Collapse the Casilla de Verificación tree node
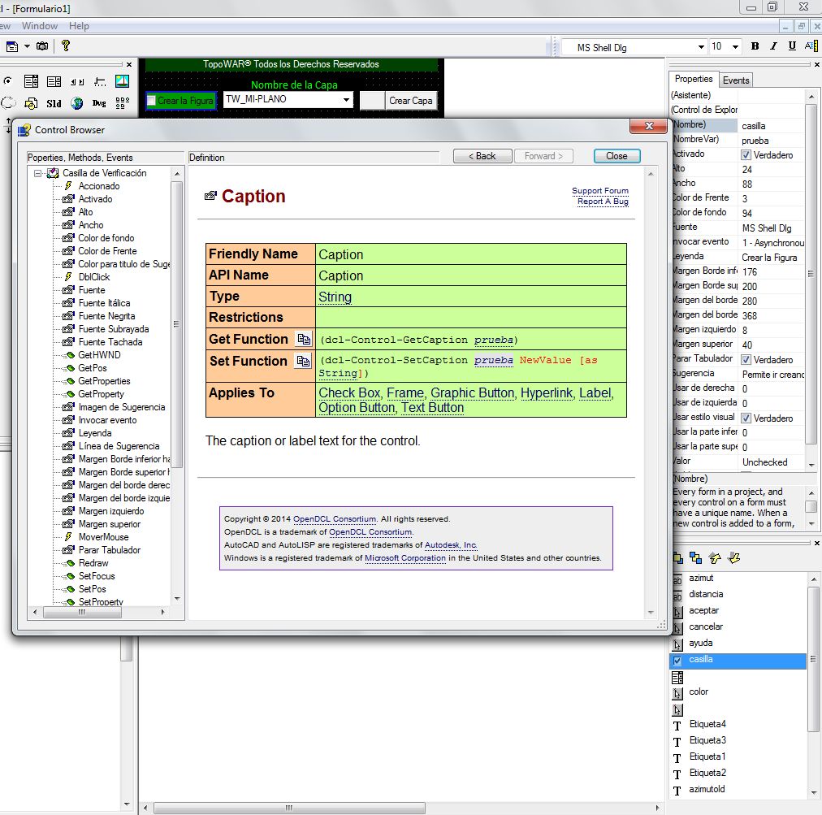This screenshot has width=822, height=815. tap(37, 173)
